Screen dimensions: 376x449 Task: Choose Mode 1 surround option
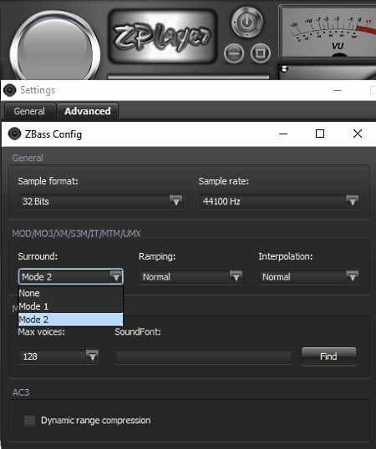(70, 306)
